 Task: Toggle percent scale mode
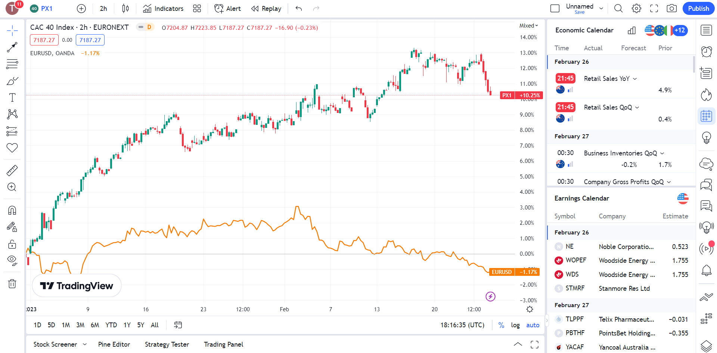click(x=502, y=325)
